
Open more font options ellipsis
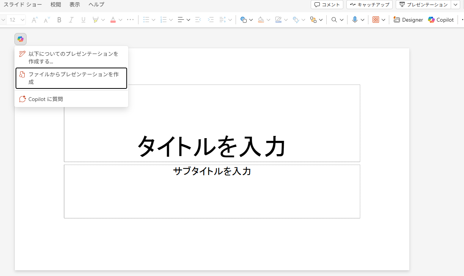130,20
